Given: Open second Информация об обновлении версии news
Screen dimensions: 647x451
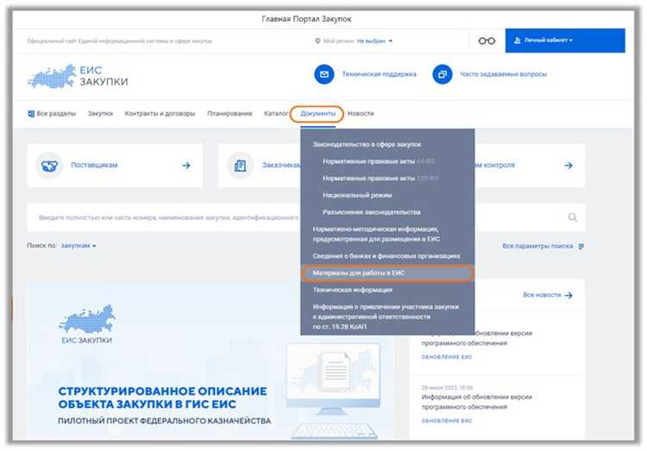Looking at the screenshot, I should pyautogui.click(x=476, y=402).
